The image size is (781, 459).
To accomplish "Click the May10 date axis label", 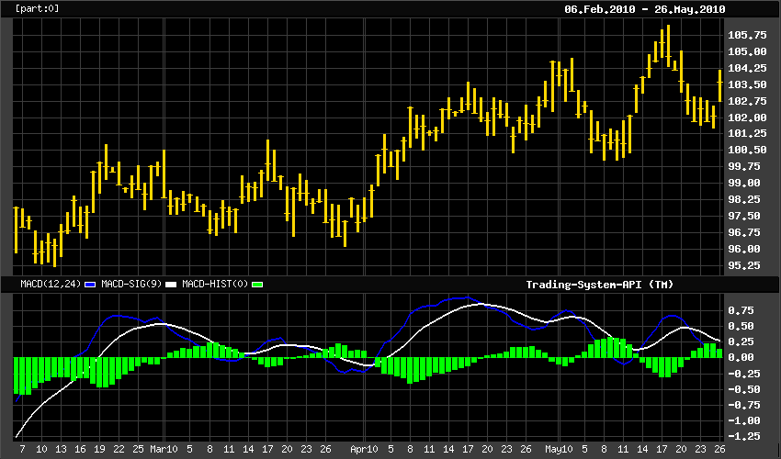I will pos(559,449).
